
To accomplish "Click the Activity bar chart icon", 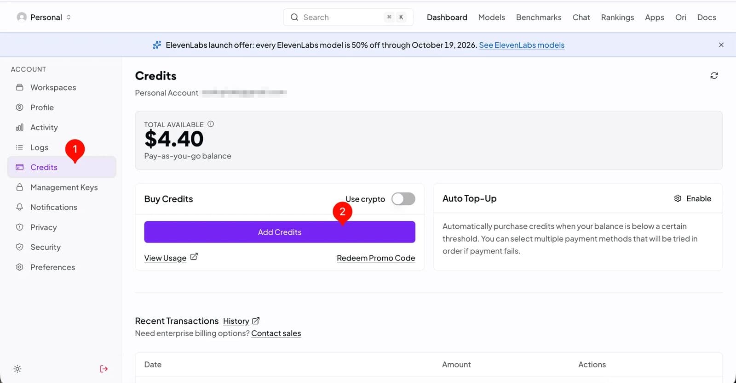I will click(x=19, y=127).
